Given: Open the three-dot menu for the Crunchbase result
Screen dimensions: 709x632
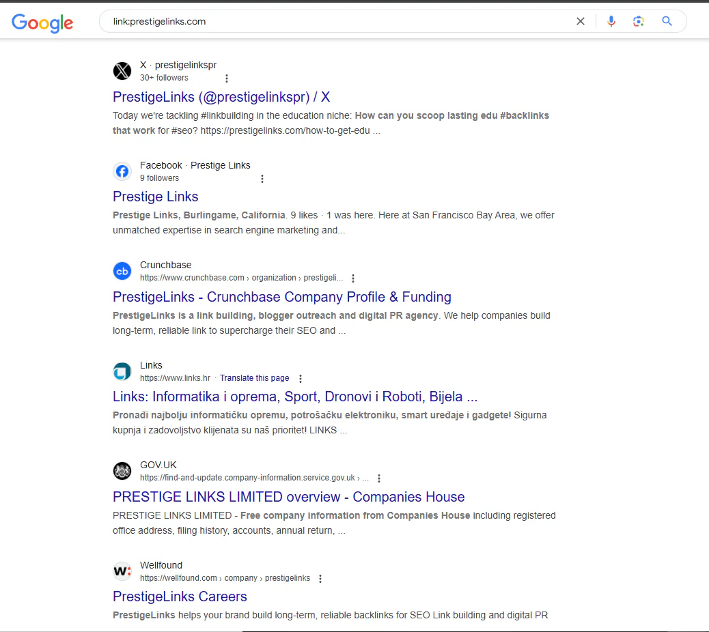Looking at the screenshot, I should (353, 278).
